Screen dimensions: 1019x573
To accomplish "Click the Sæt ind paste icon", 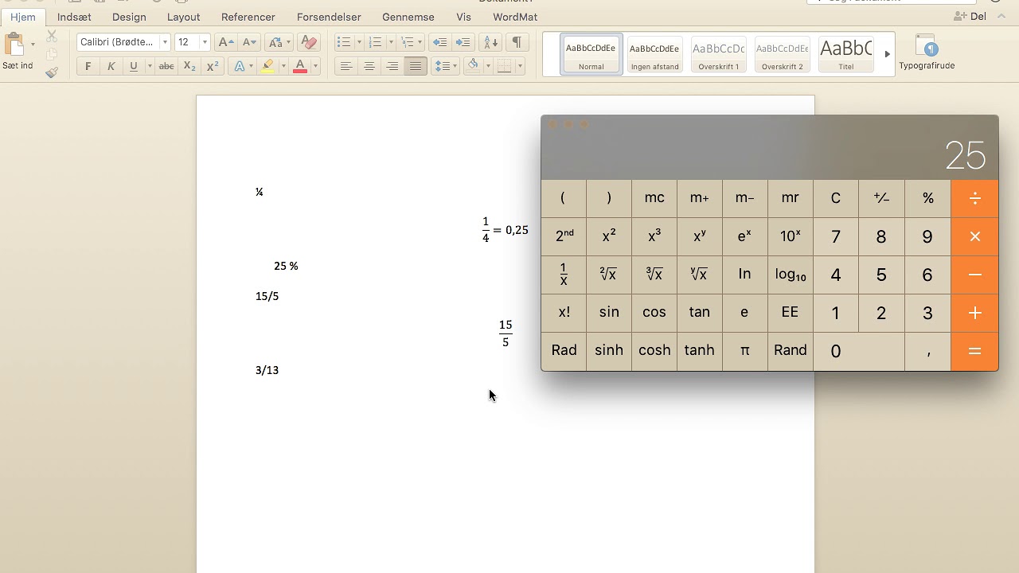I will click(14, 44).
